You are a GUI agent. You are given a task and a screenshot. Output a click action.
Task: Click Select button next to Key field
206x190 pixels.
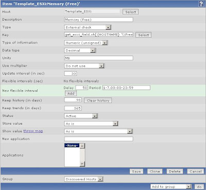pyautogui.click(x=144, y=35)
